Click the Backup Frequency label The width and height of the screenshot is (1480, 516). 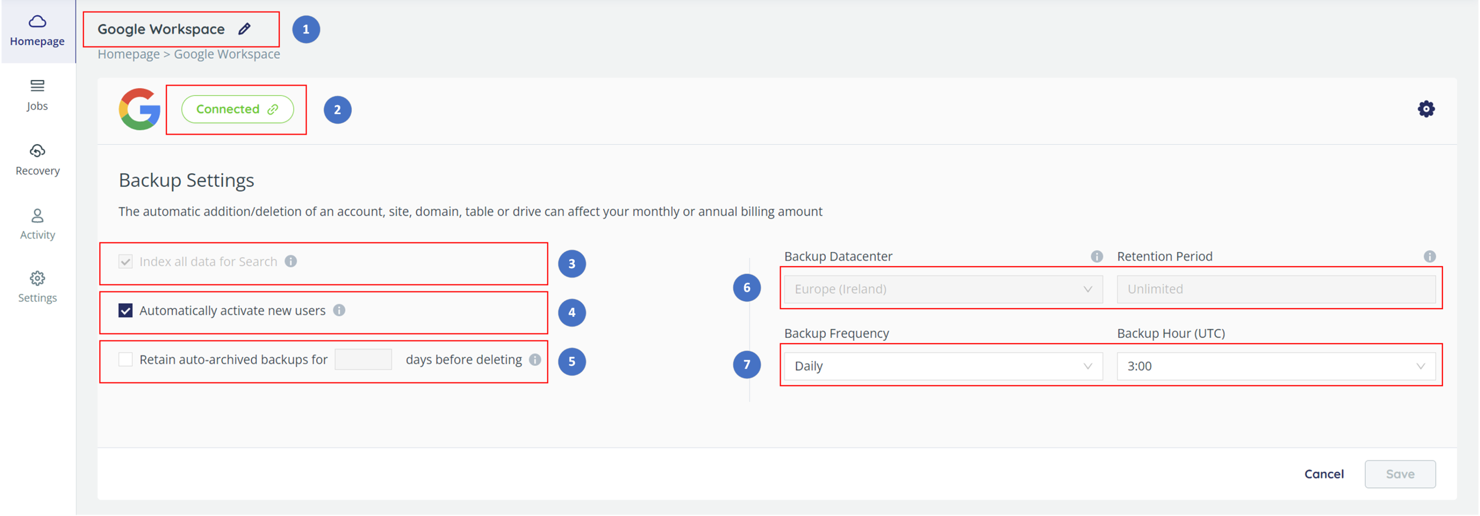836,333
